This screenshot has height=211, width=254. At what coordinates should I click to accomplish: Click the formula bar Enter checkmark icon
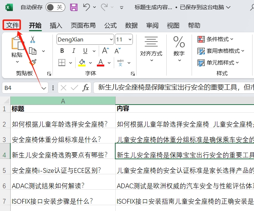coord(75,88)
